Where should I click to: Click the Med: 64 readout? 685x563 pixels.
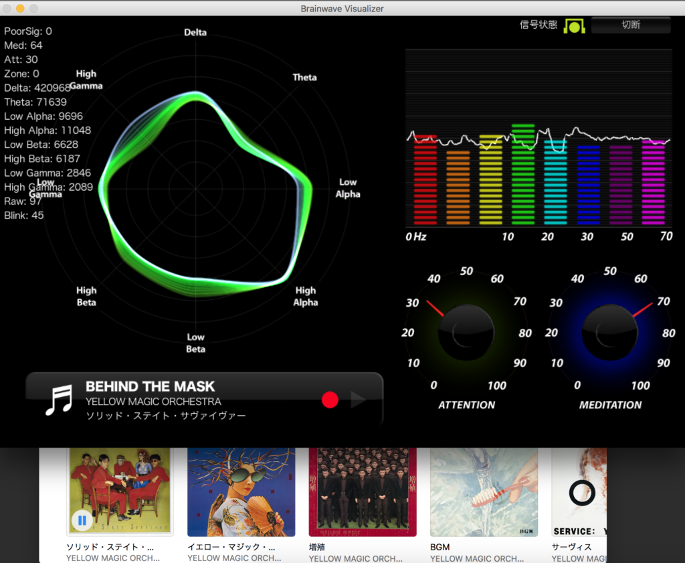pyautogui.click(x=23, y=46)
